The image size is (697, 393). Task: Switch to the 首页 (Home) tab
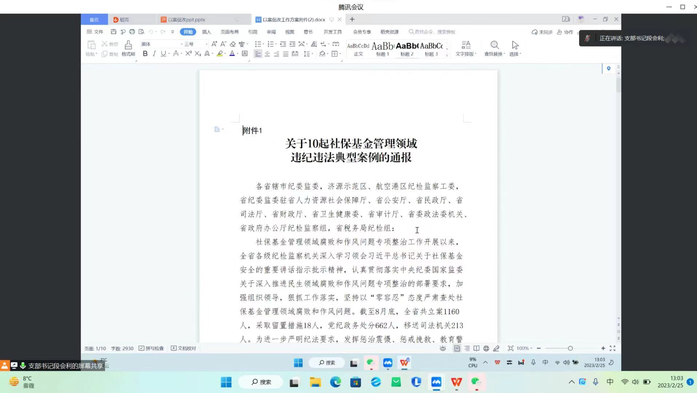click(x=94, y=20)
